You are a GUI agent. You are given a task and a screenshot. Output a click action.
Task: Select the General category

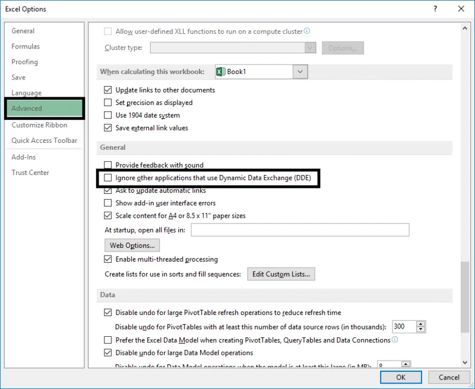click(x=23, y=31)
